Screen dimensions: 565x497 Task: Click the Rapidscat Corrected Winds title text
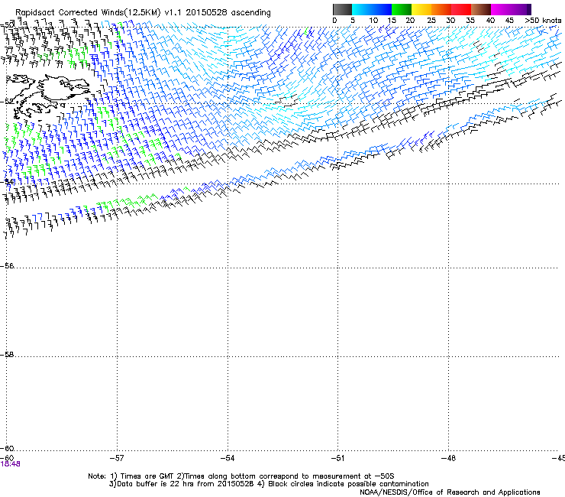click(143, 12)
